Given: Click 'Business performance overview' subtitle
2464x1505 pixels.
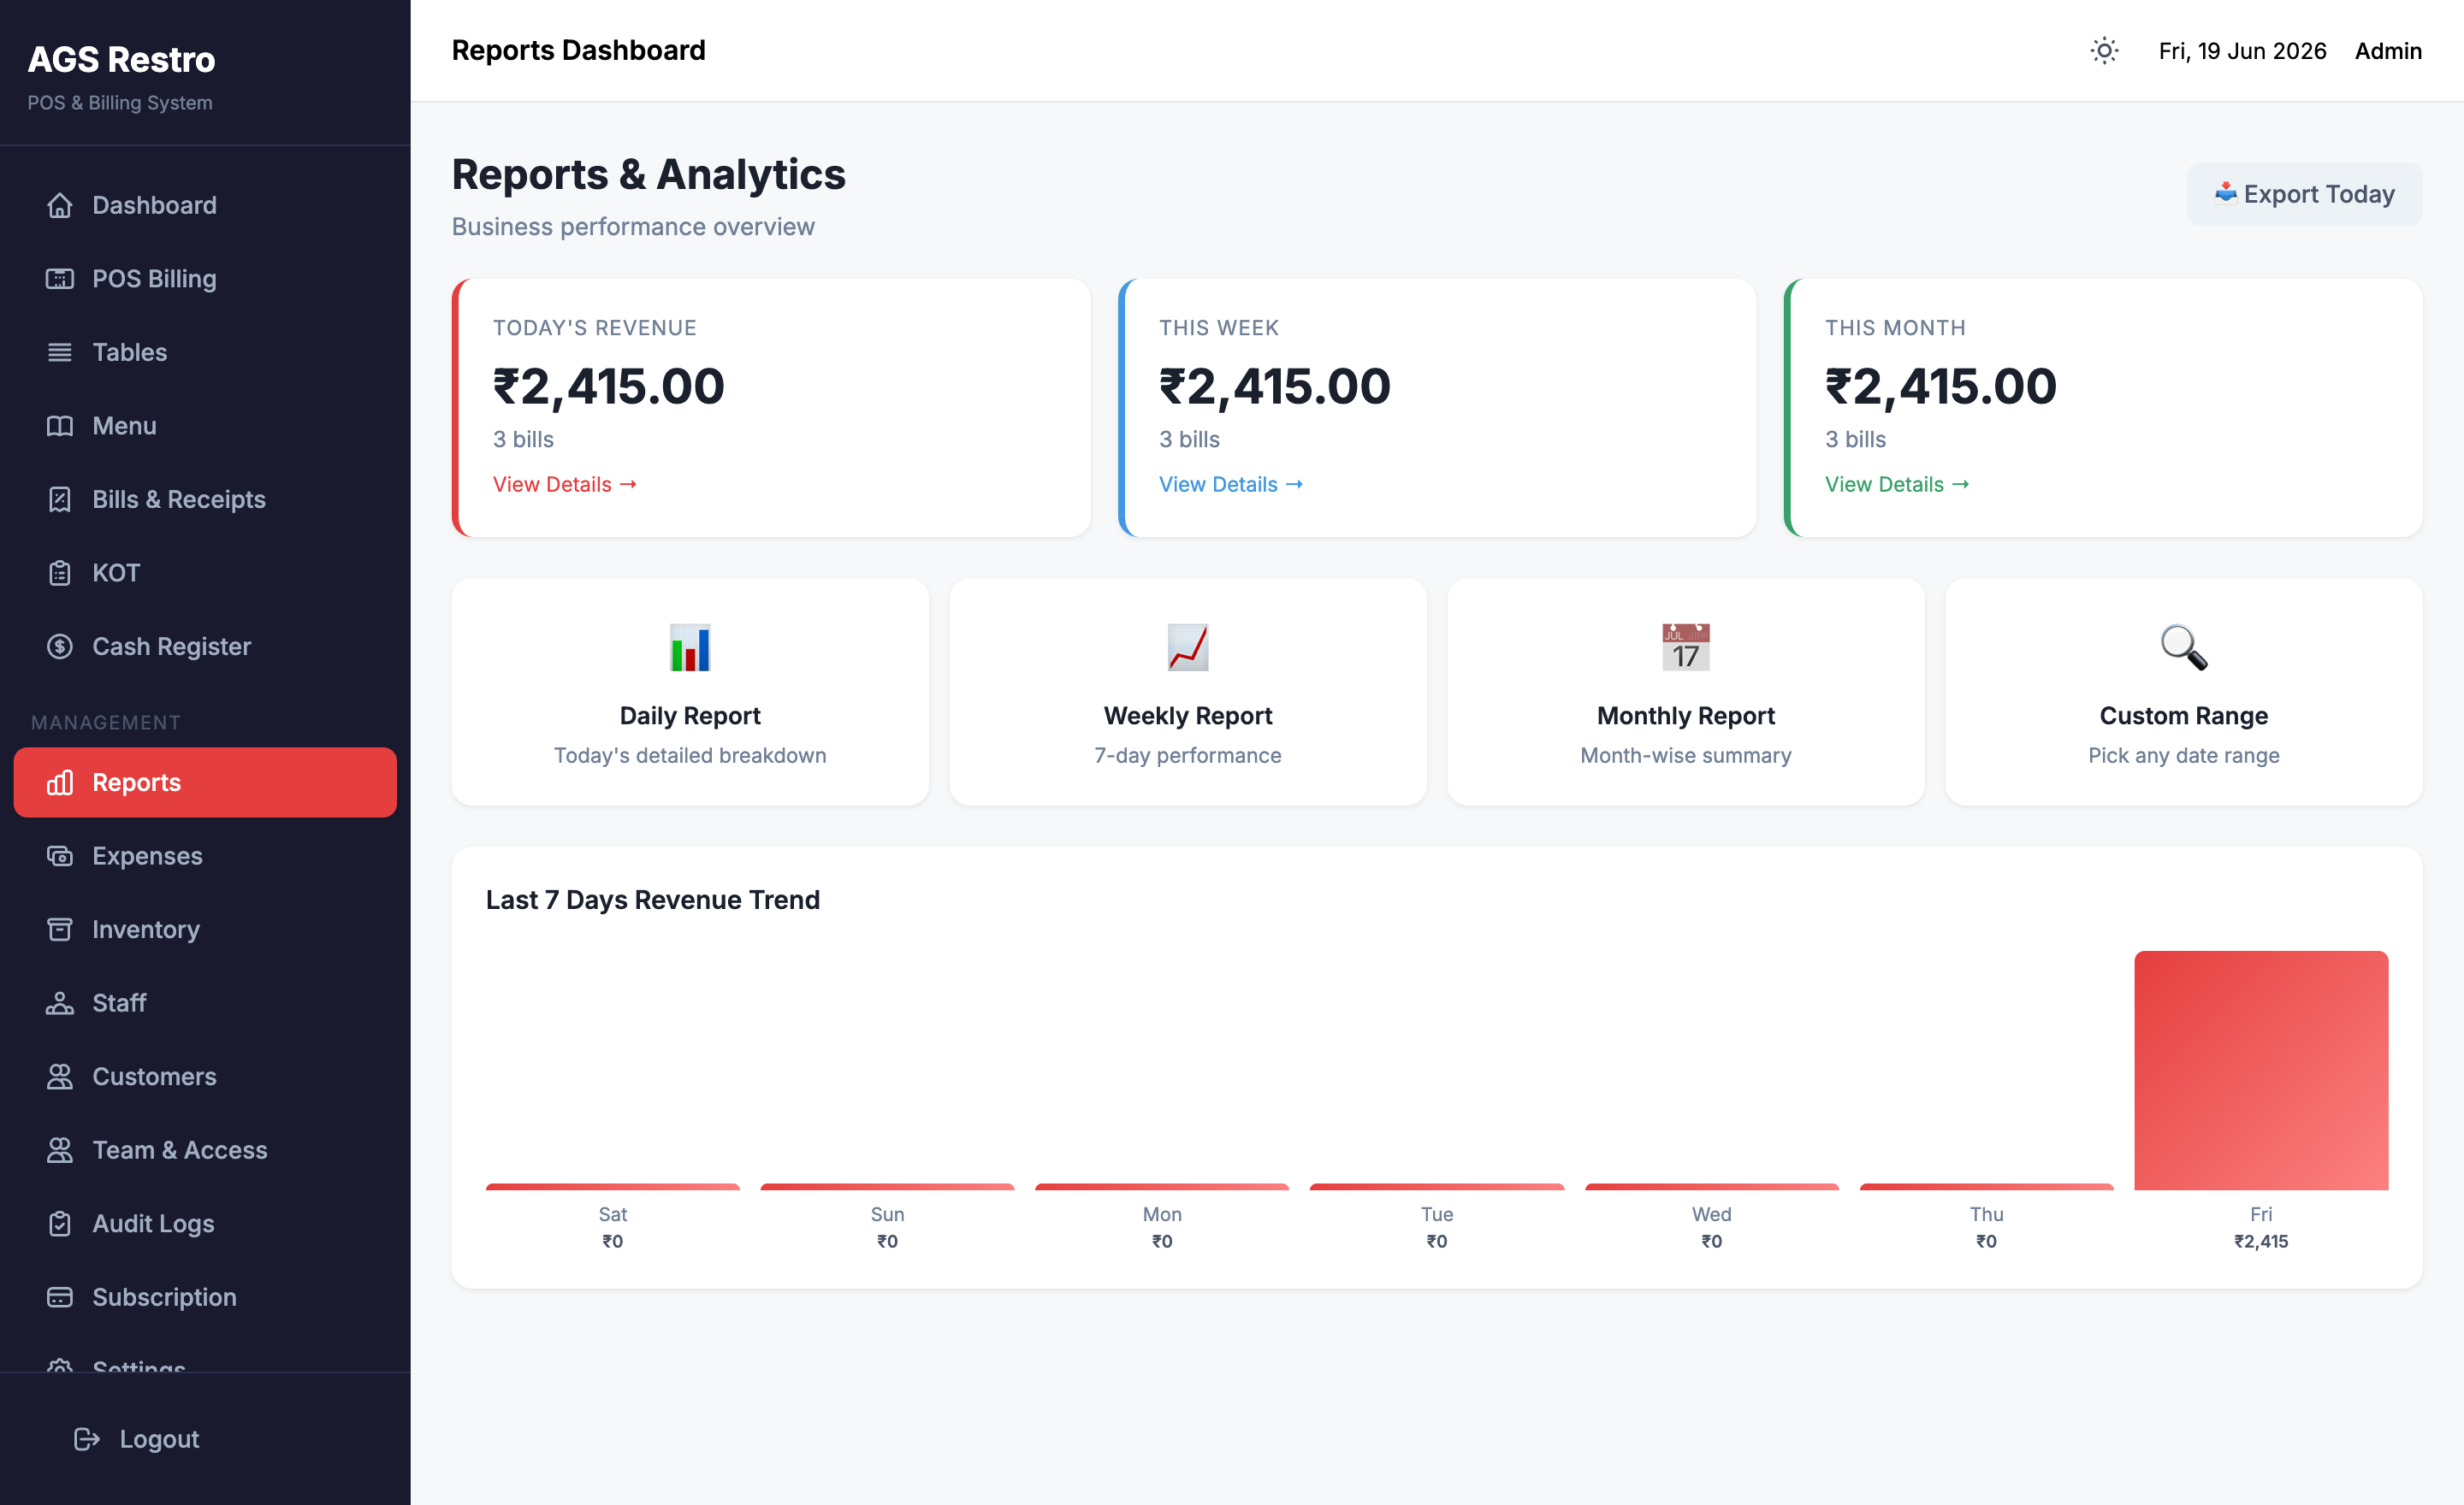Looking at the screenshot, I should point(633,227).
